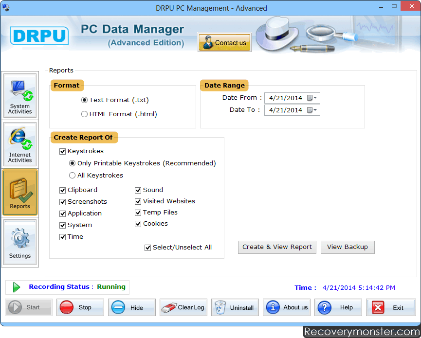Viewport: 421px width, 338px height.
Task: Click the time value '4/21/2014 5:14:42 PM'
Action: pyautogui.click(x=359, y=287)
